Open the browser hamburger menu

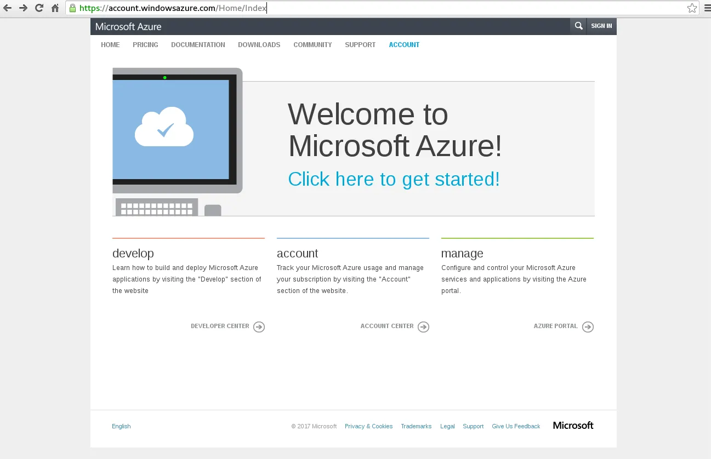707,8
